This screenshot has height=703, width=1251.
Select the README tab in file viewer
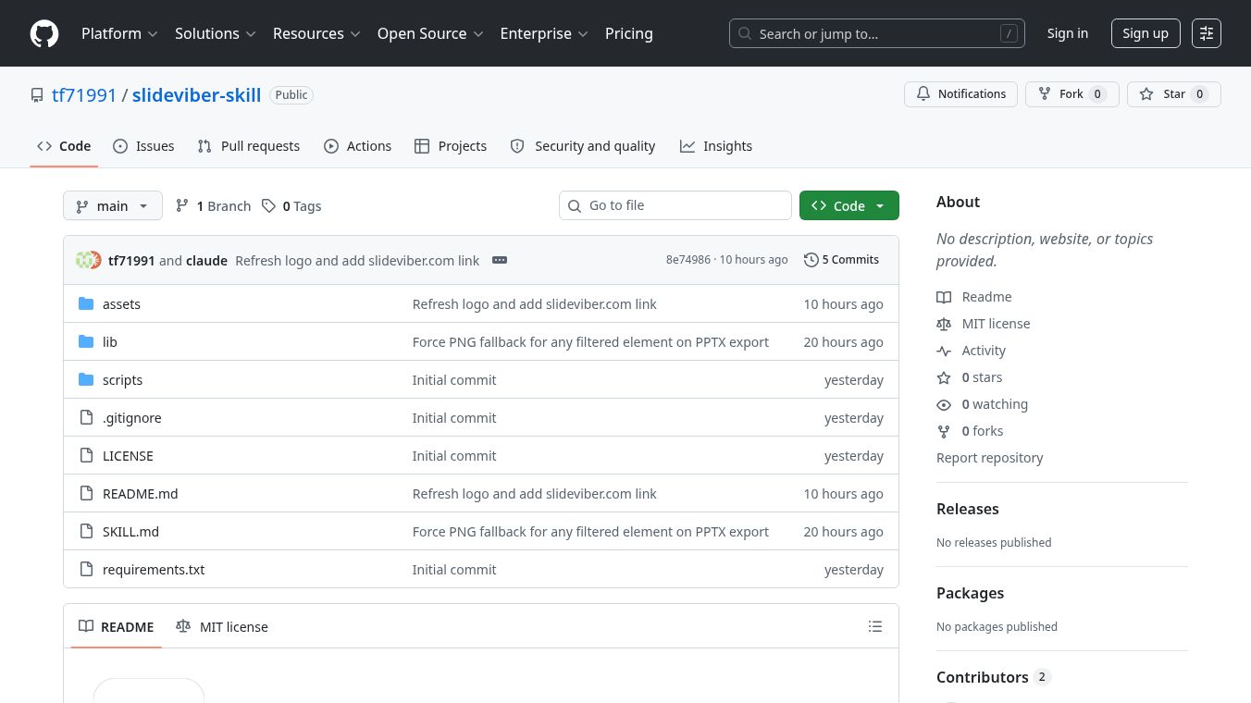117,626
